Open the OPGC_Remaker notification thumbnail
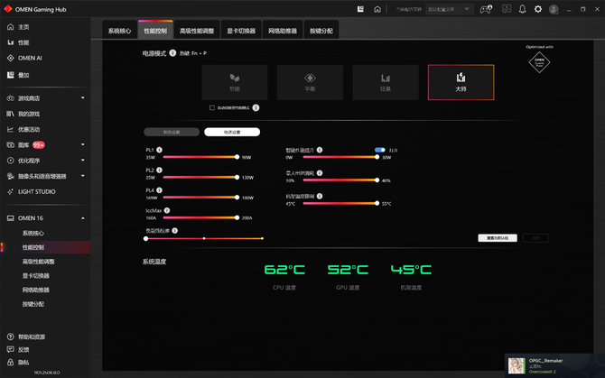Viewport: 605px width, 378px height. [x=517, y=365]
